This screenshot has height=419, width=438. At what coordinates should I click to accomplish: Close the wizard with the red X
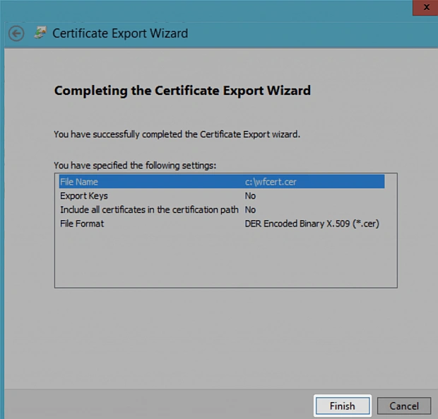(x=426, y=7)
